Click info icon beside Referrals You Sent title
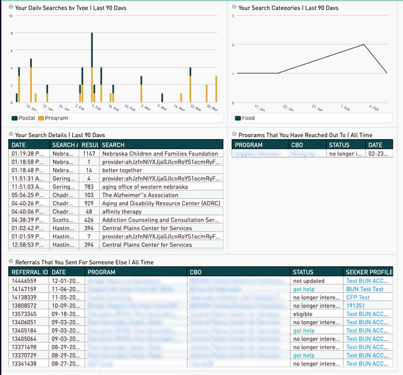 [x=11, y=262]
